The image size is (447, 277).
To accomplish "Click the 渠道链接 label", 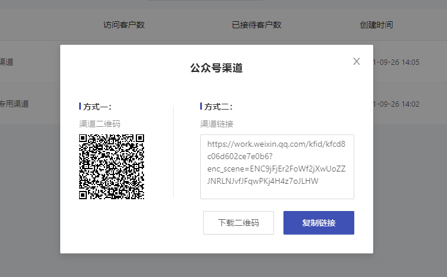I will [x=217, y=124].
